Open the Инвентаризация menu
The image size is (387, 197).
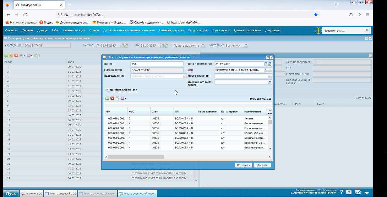point(74,30)
